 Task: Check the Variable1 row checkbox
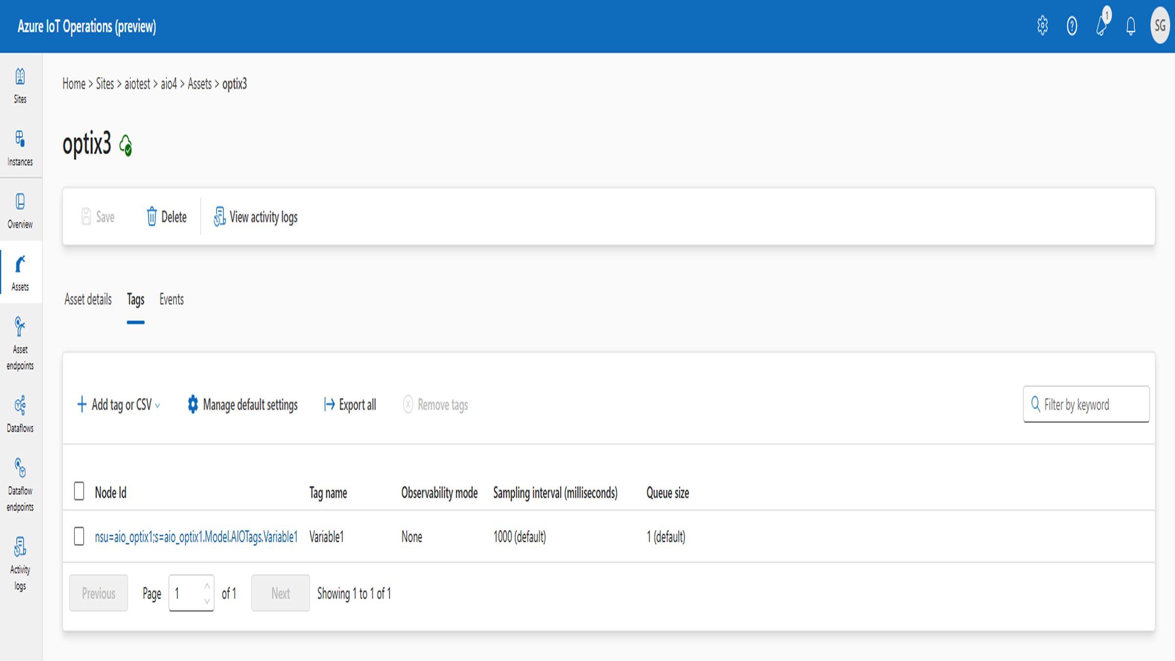[79, 536]
